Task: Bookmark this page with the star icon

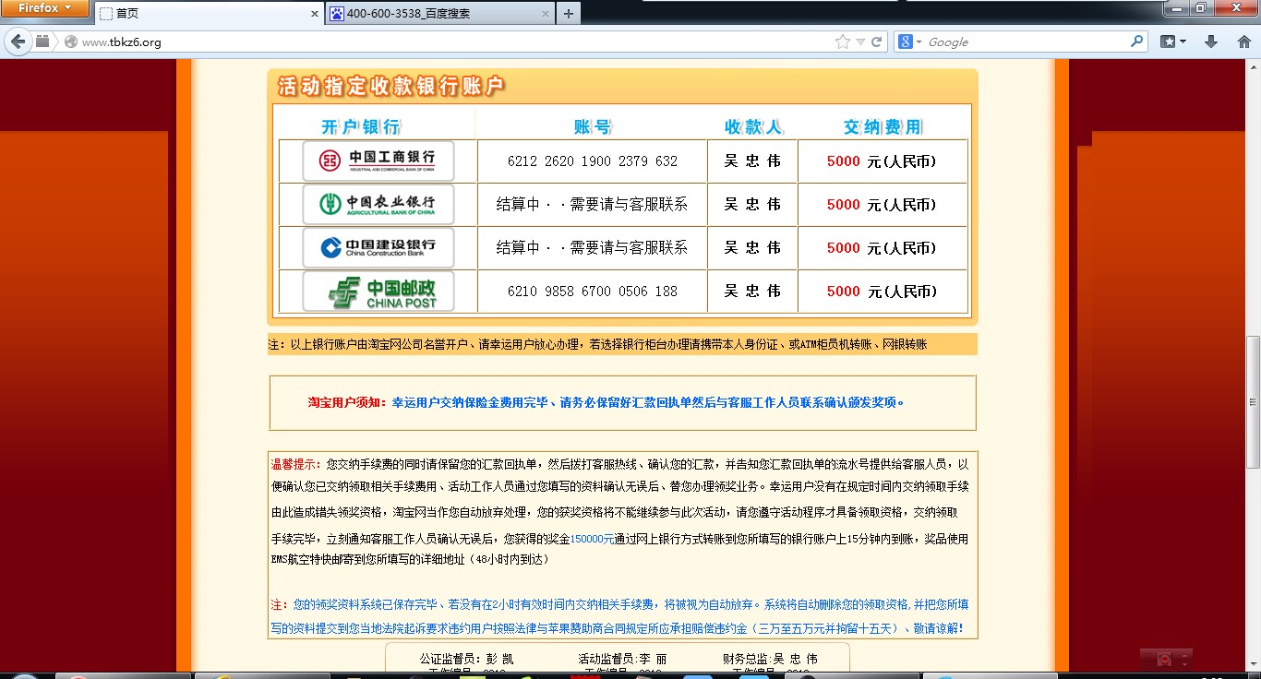Action: coord(842,42)
